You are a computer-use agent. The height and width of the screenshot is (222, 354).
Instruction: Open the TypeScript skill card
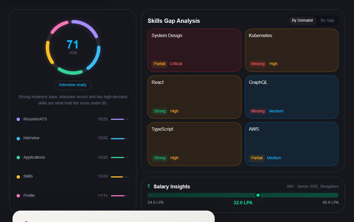[x=194, y=144]
